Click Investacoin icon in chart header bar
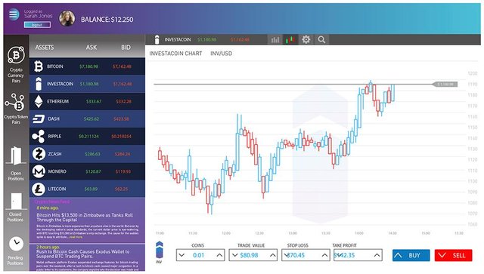 157,40
